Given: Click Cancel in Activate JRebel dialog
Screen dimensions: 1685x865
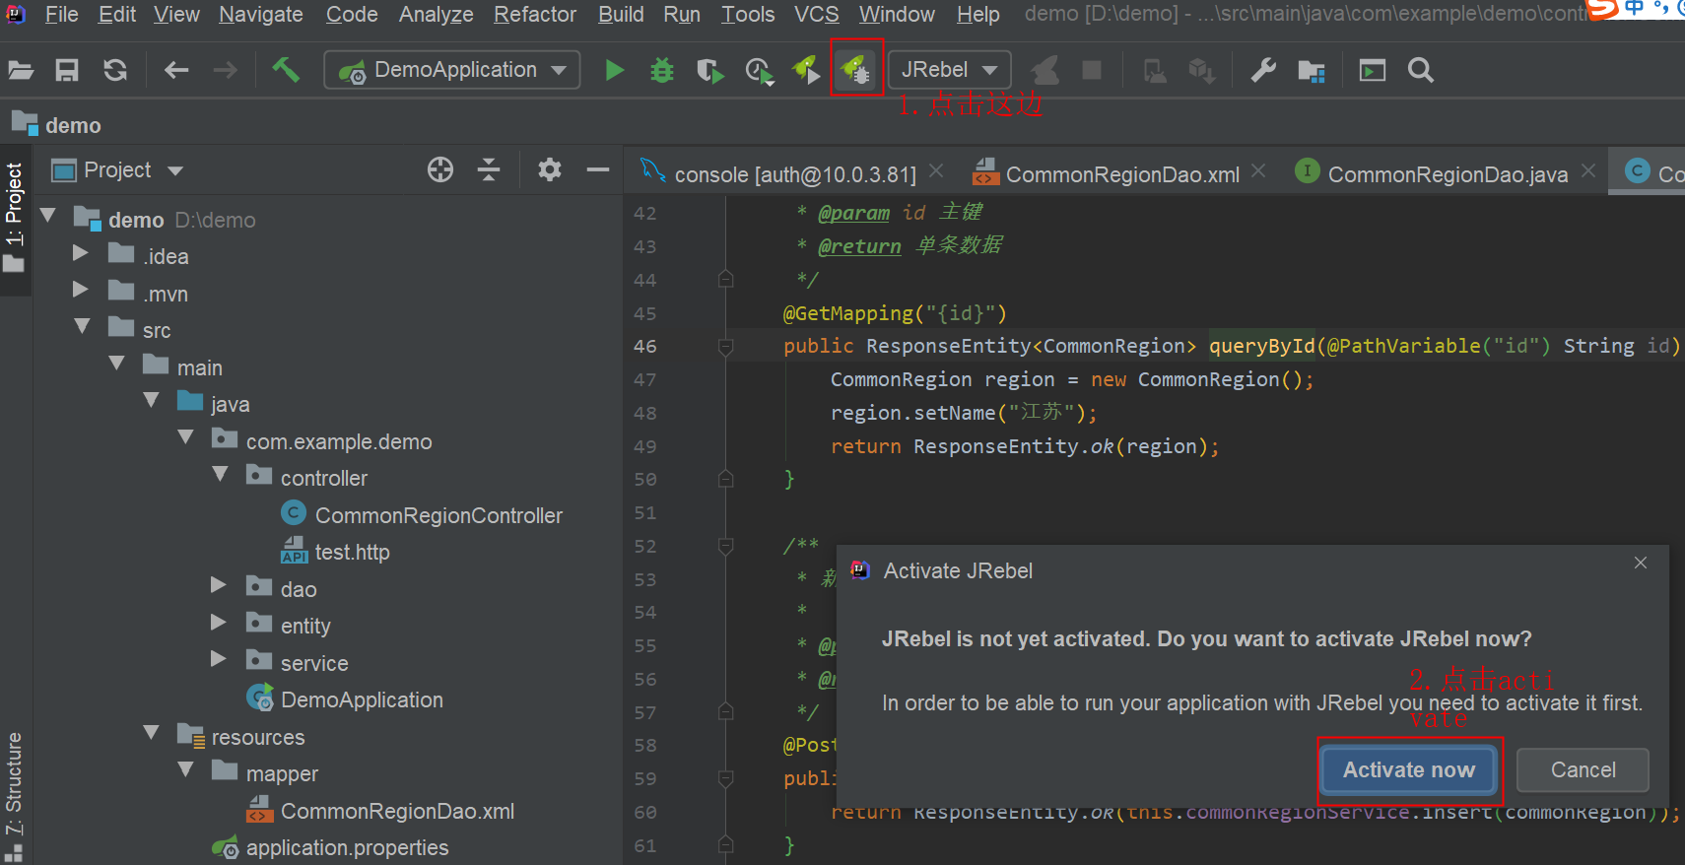Looking at the screenshot, I should click(x=1583, y=769).
